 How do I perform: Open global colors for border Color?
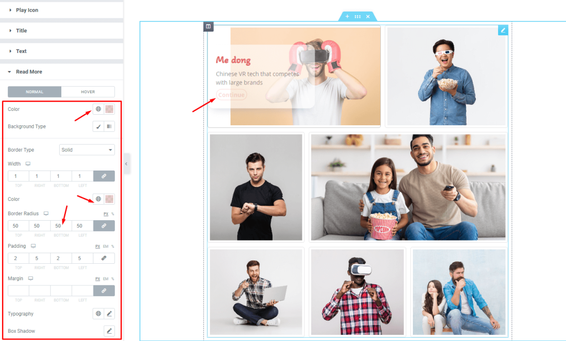tap(98, 199)
